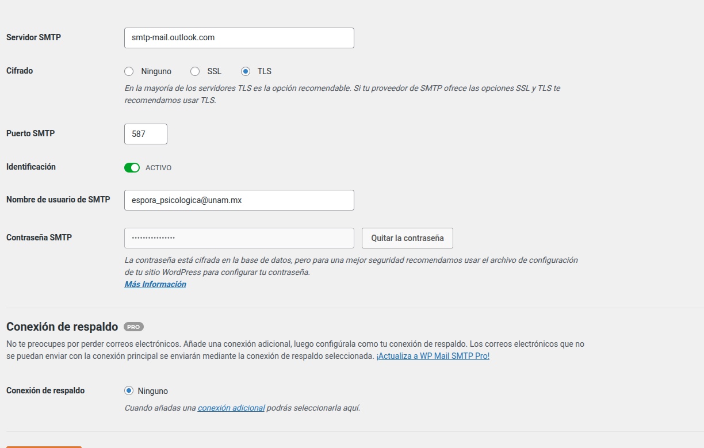Click the Identificación label

coord(31,166)
